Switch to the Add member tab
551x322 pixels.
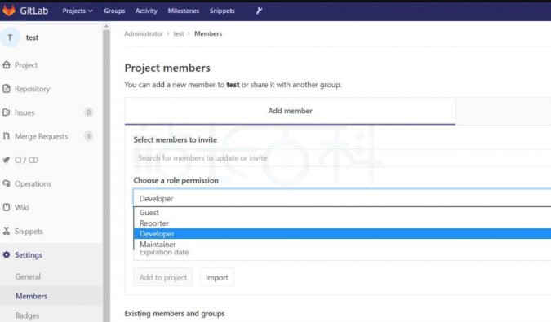pos(290,111)
